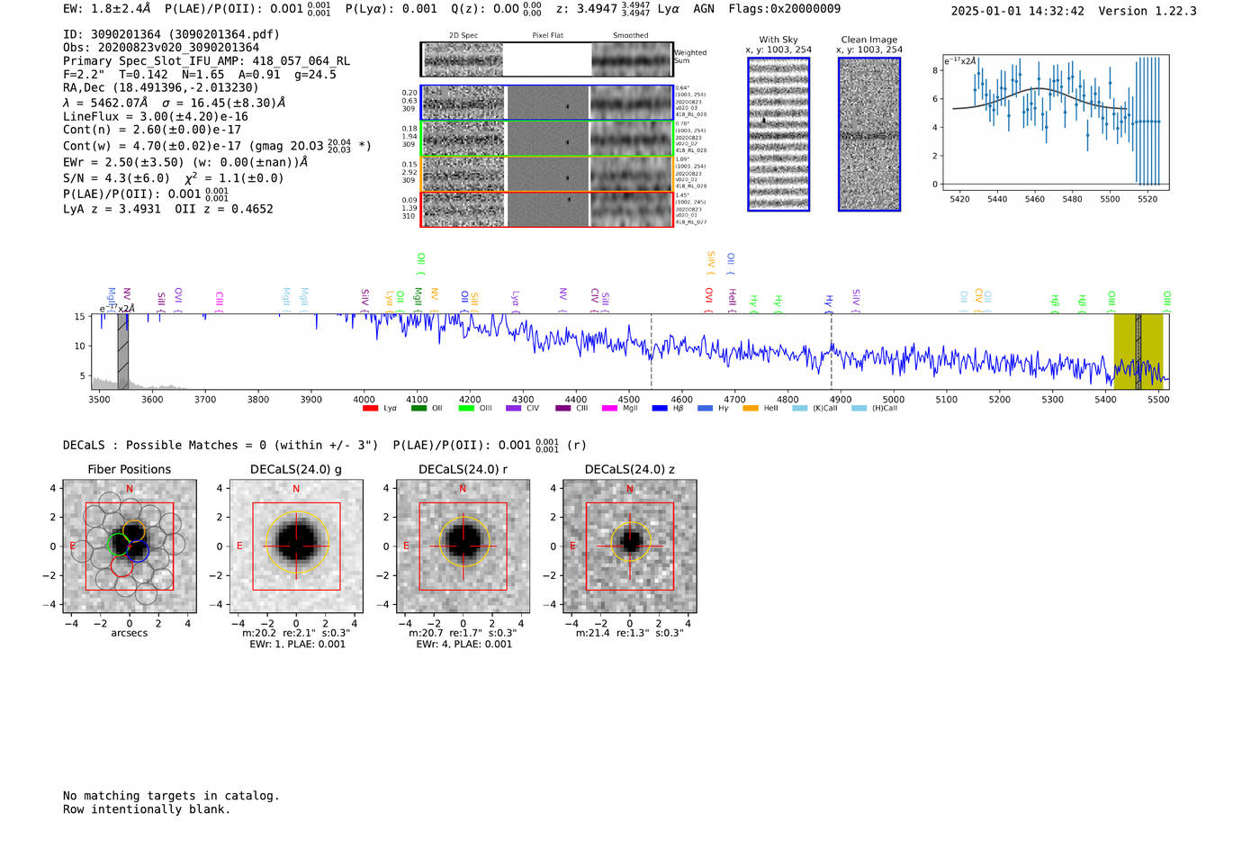
Task: Select the red-bordered fiber 2D spectrum row
Action: [x=546, y=209]
